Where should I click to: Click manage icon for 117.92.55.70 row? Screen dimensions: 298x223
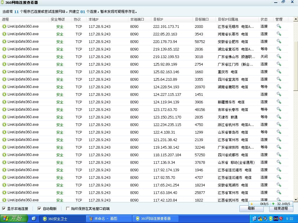click(x=279, y=177)
